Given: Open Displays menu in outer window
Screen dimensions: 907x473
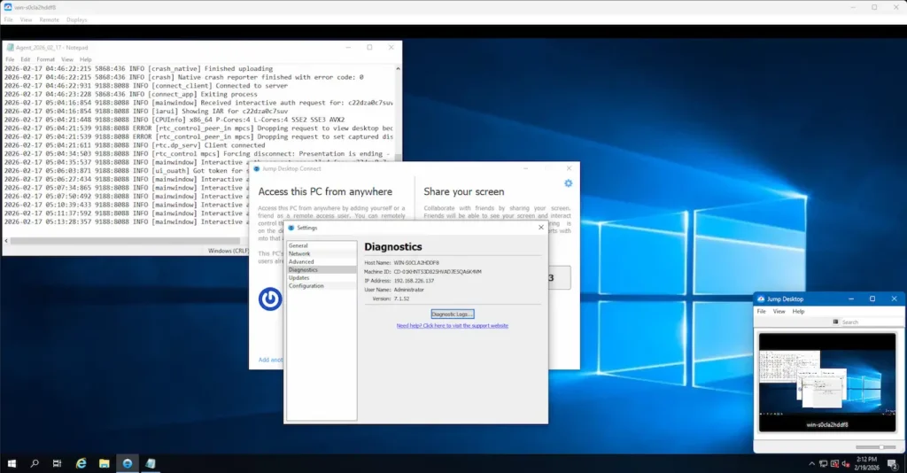Looking at the screenshot, I should point(76,19).
